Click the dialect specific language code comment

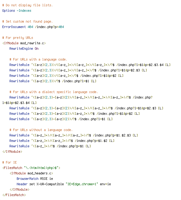click(x=54, y=92)
